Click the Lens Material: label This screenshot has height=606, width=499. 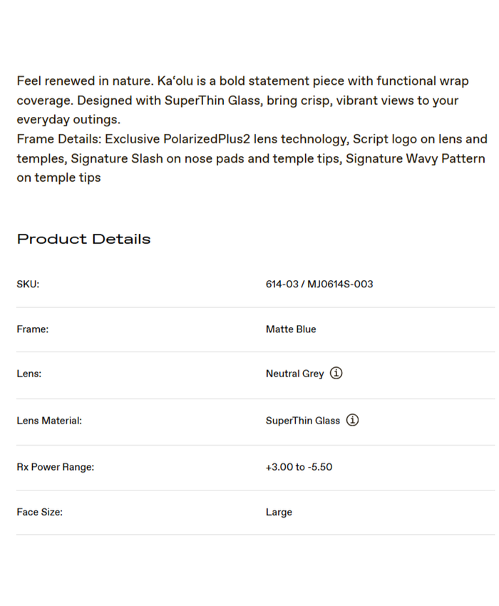coord(49,421)
